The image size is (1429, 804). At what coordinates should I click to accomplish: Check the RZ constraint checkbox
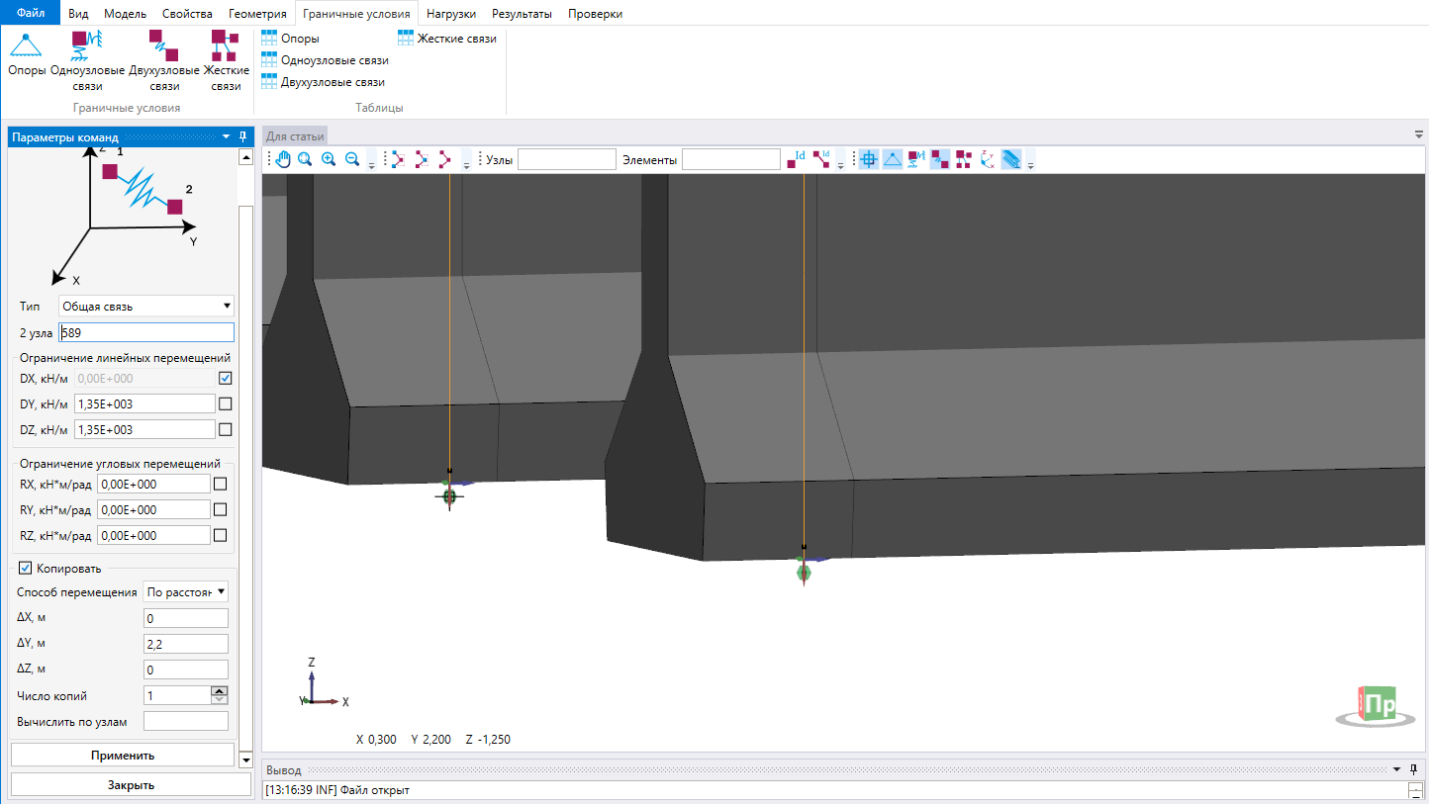click(x=220, y=535)
